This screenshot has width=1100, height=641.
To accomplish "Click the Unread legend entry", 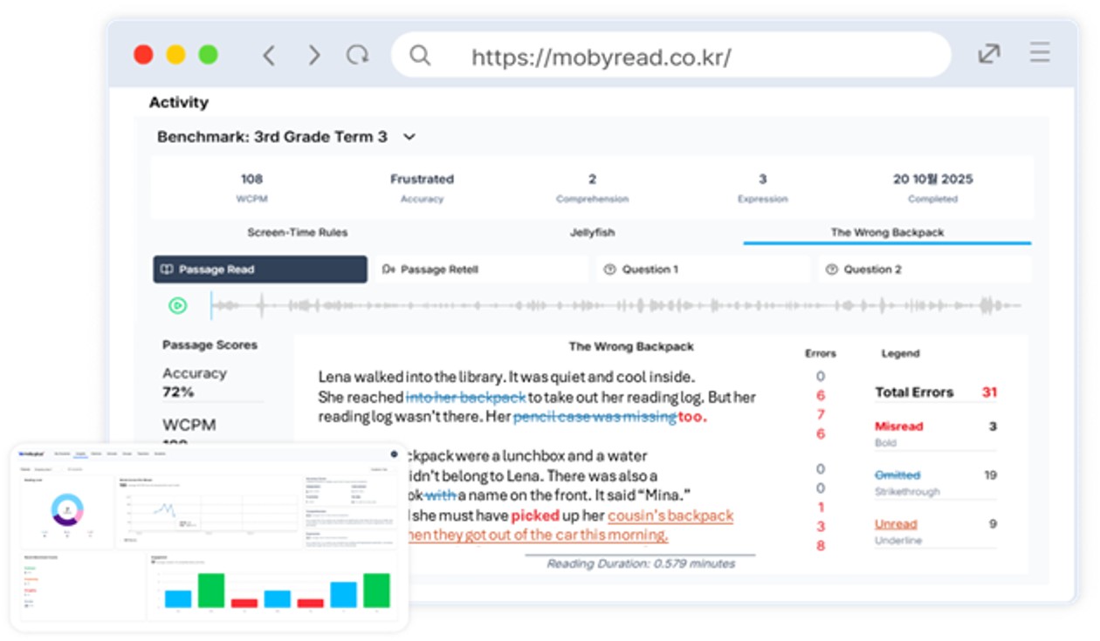I will pos(896,524).
